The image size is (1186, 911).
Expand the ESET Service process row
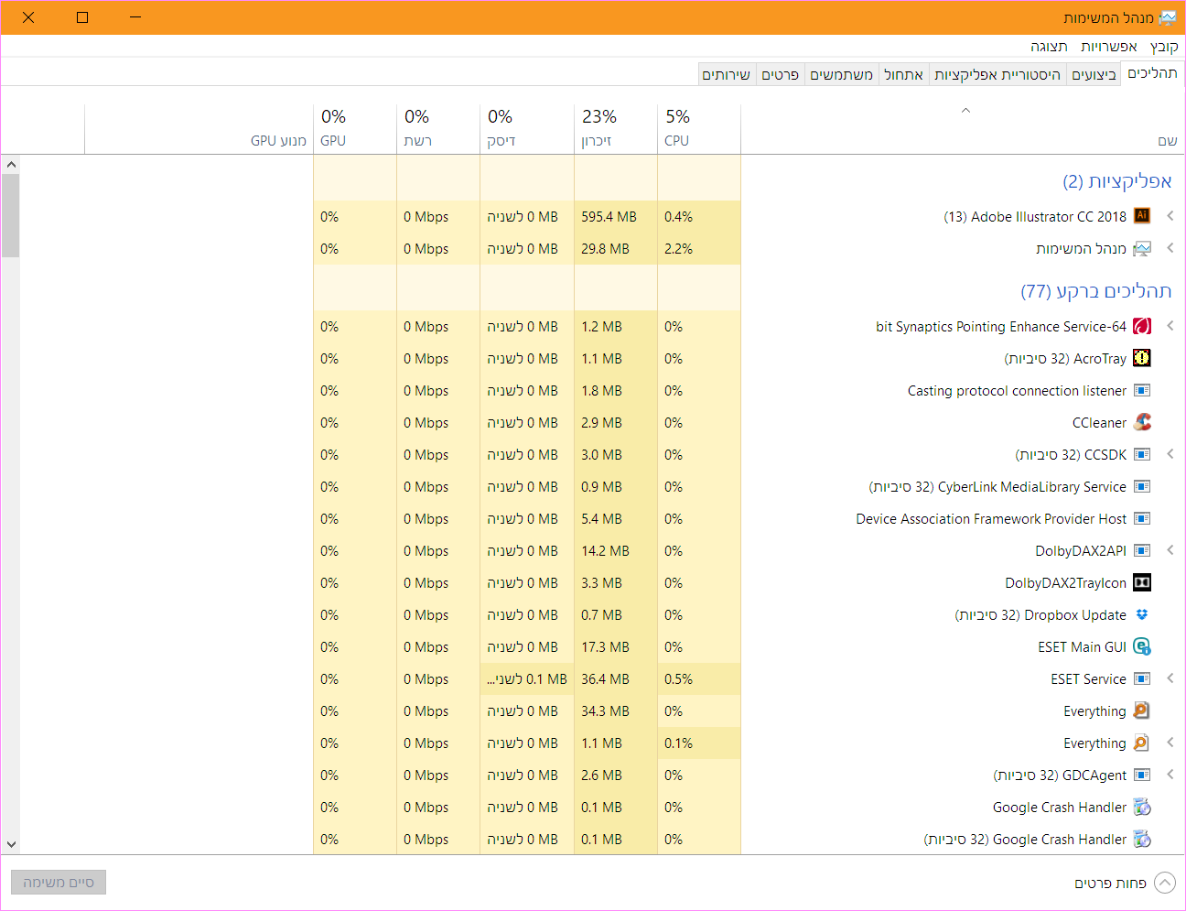tap(1170, 678)
